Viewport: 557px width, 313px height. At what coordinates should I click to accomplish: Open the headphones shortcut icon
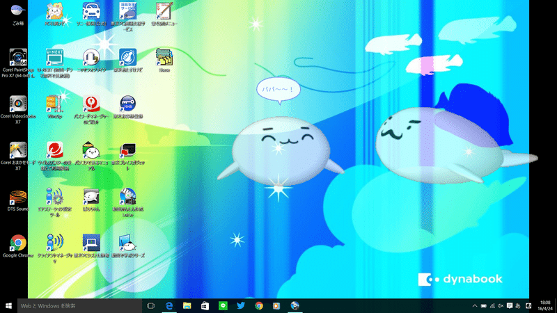(91, 58)
